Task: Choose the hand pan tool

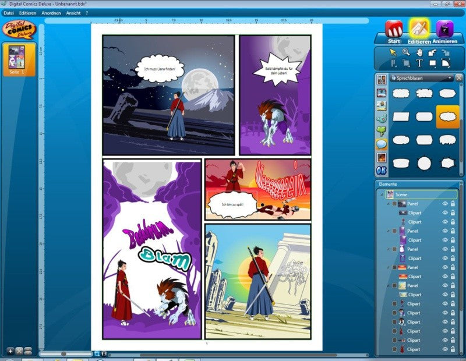Action: tap(419, 52)
